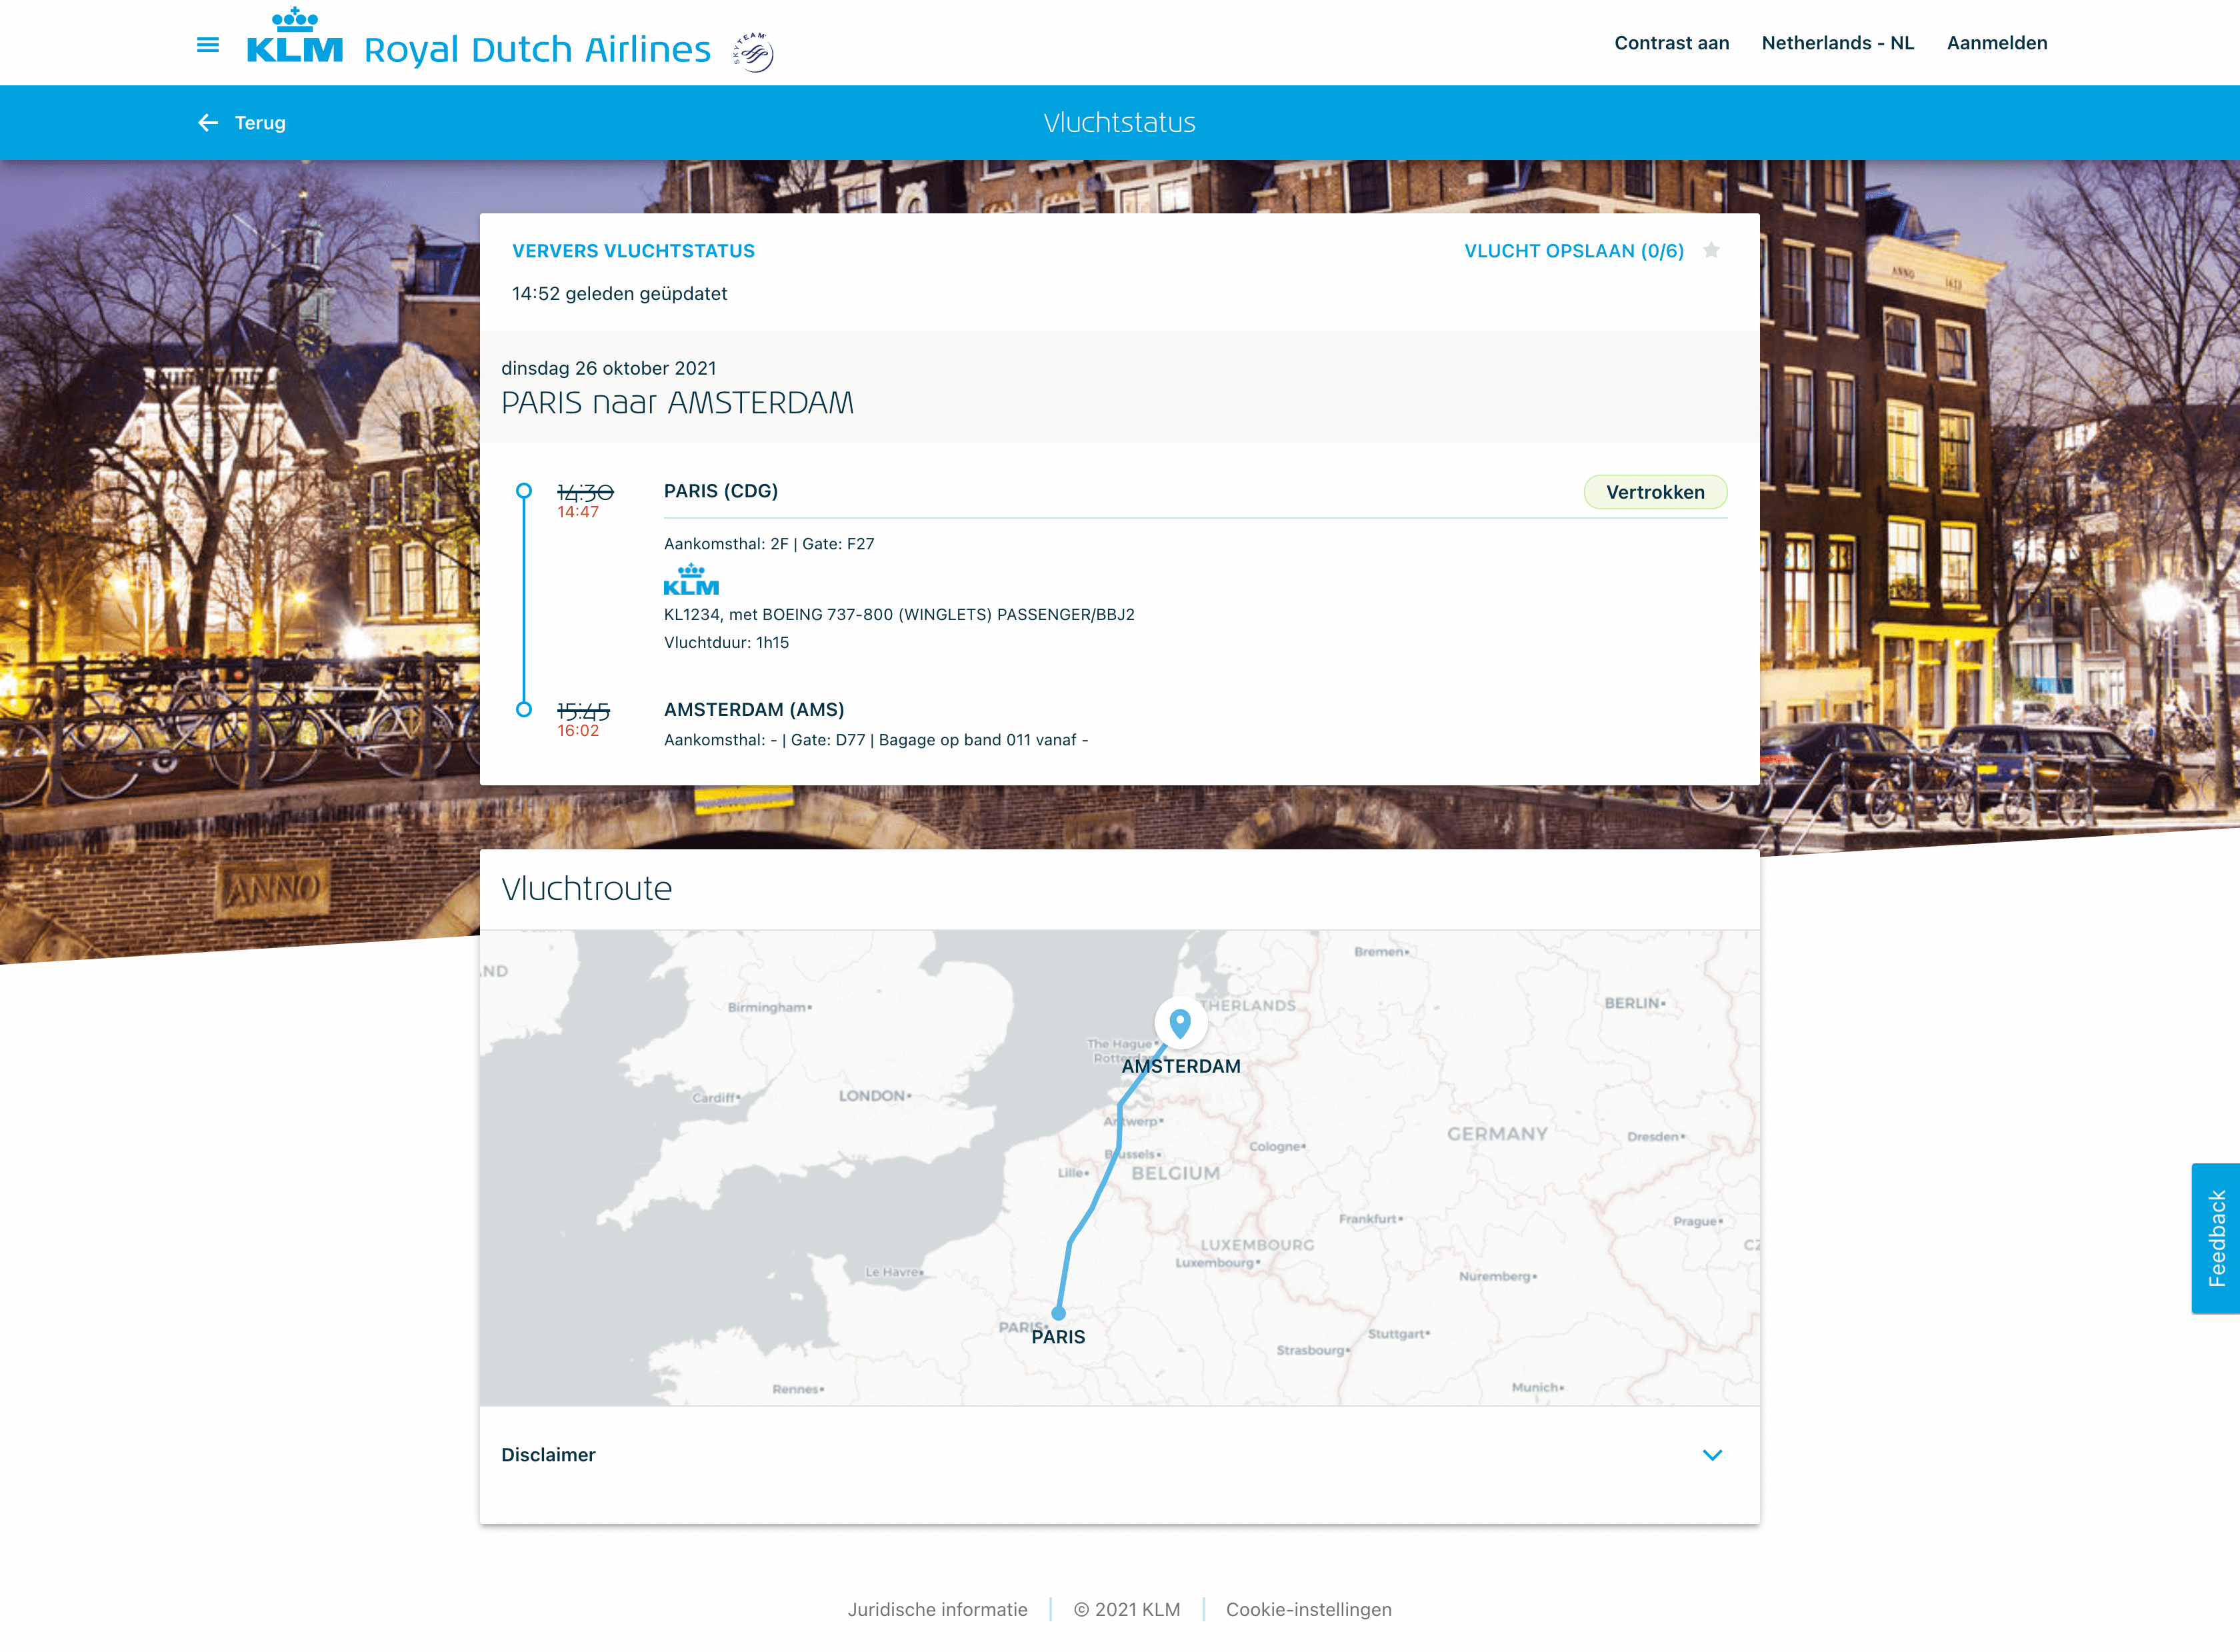Click VERVERS VLUCHTSTATUS to refresh

coord(634,251)
